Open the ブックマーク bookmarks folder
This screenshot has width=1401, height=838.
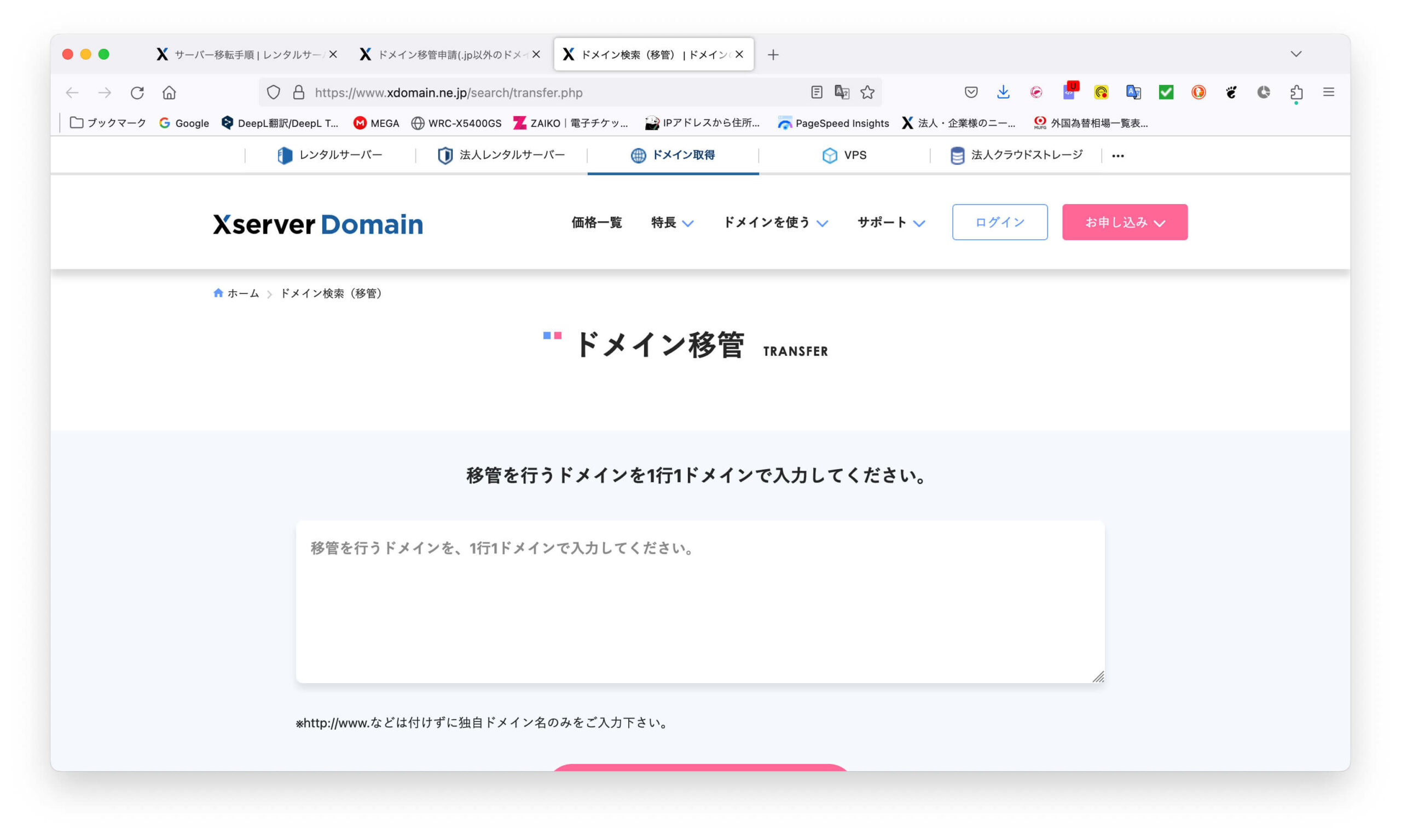(108, 123)
